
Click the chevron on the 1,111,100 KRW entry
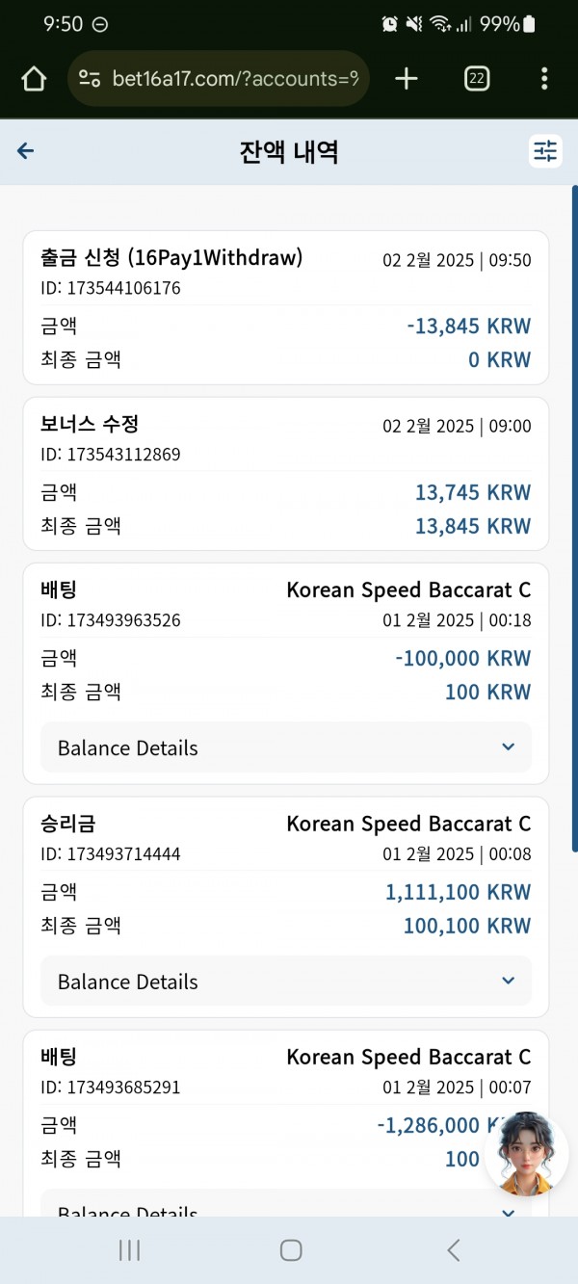tap(509, 982)
